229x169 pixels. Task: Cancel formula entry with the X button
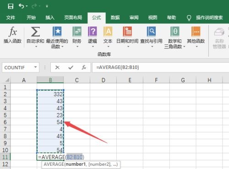57,67
